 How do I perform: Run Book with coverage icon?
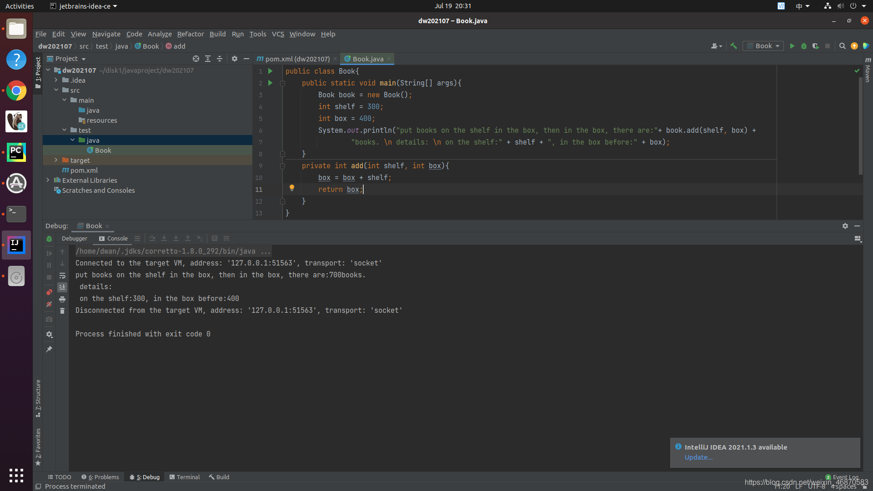(x=816, y=46)
